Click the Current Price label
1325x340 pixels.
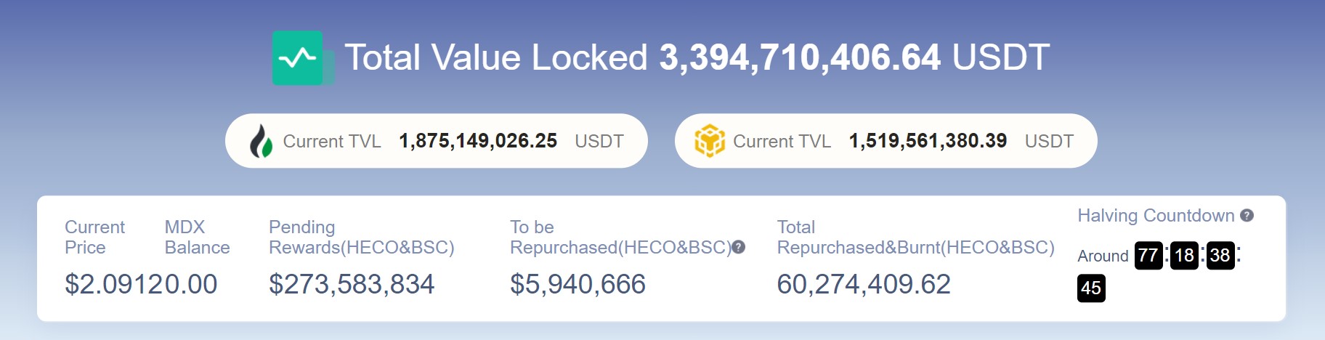94,238
